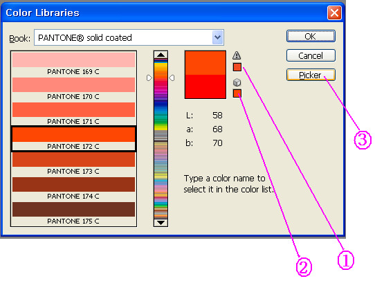Click right slider triangle beside color strip
This screenshot has width=375, height=281.
pos(172,78)
